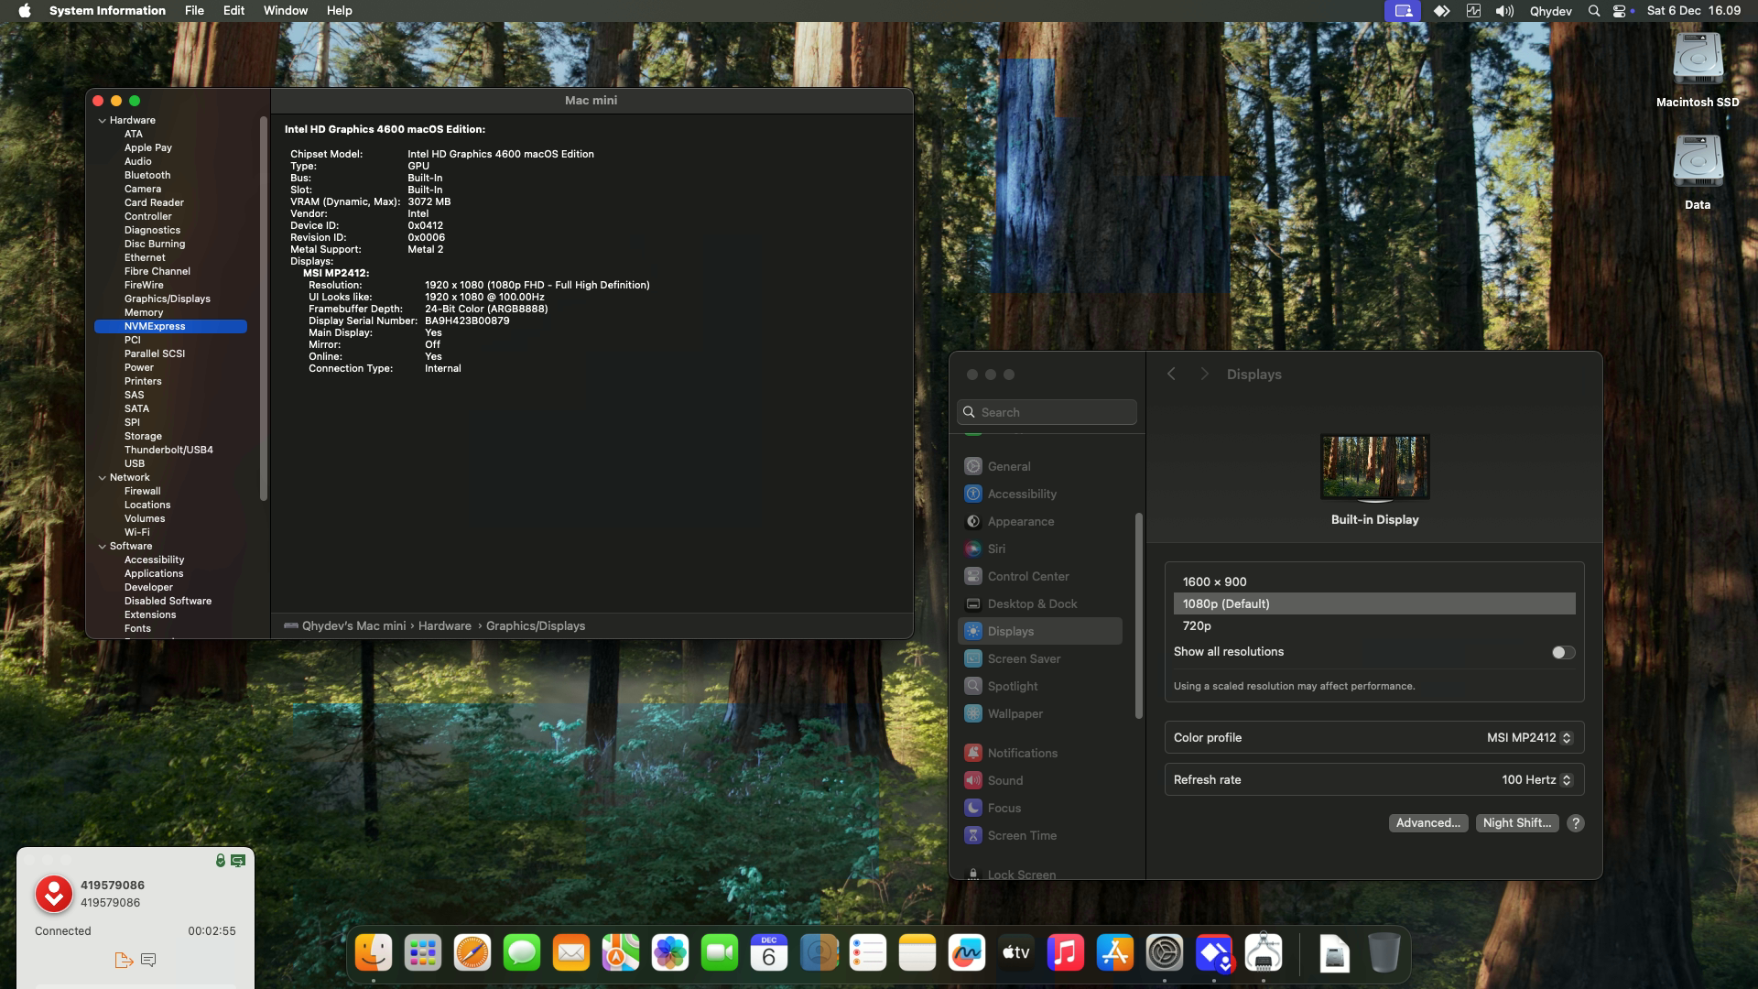This screenshot has width=1758, height=989.
Task: Open the Wallpaper settings sidebar icon
Action: 972,713
